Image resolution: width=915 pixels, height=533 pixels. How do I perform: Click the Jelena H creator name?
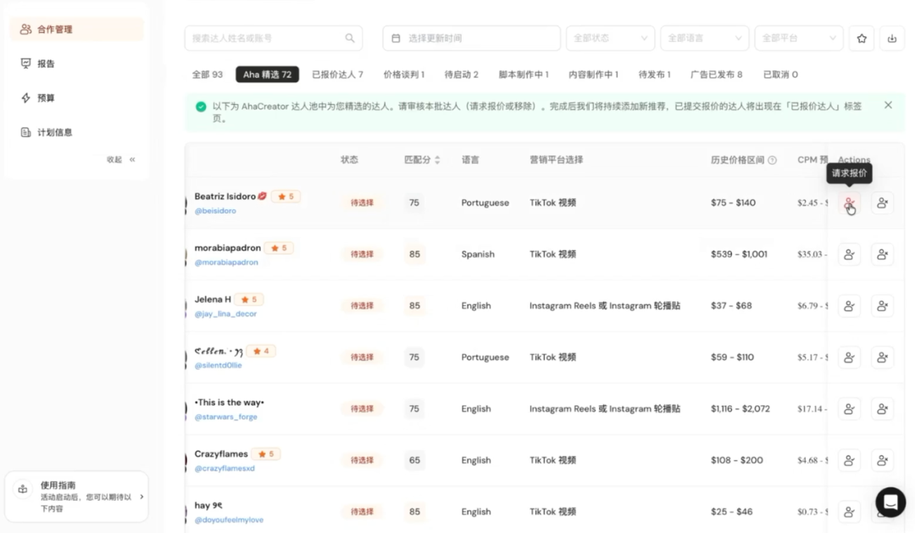coord(213,299)
